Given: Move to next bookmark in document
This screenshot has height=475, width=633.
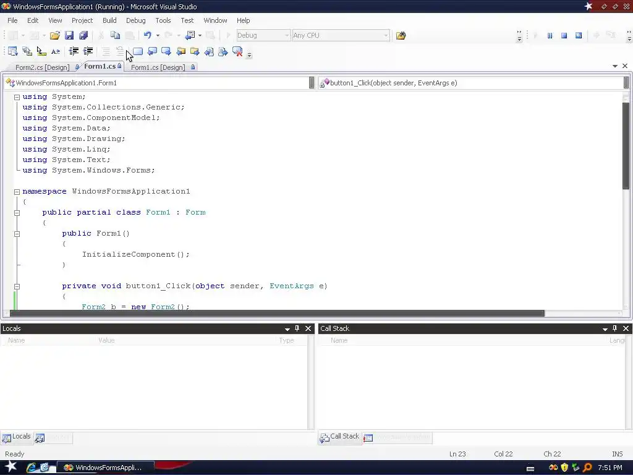Looking at the screenshot, I should (x=223, y=51).
